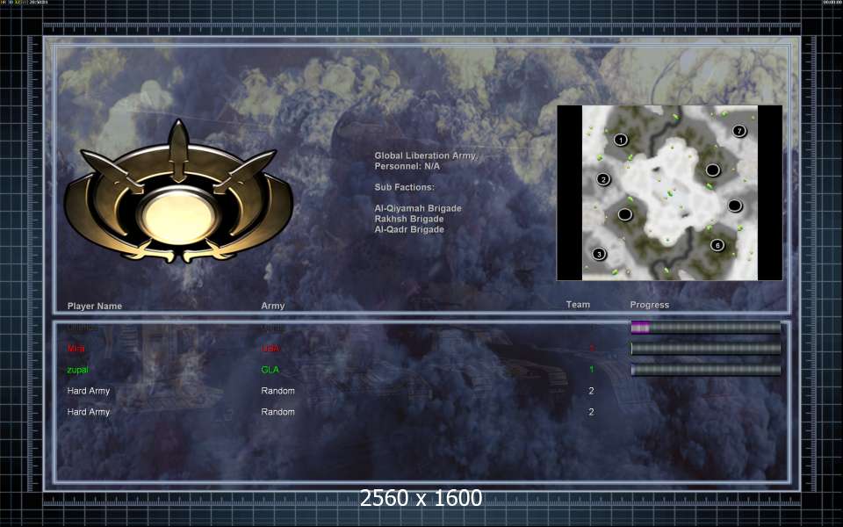843x527 pixels.
Task: Click the green GLA army entry
Action: tap(270, 370)
